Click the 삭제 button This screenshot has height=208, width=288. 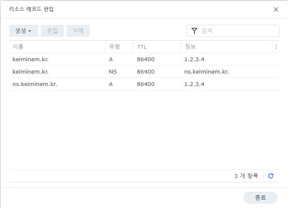tap(78, 31)
